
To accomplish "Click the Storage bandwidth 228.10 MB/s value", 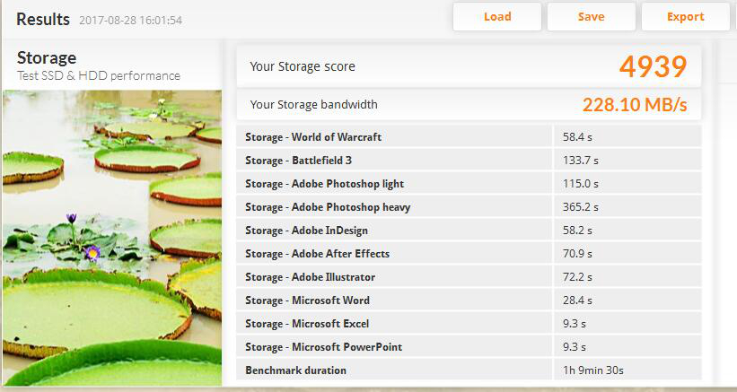I will tap(634, 105).
